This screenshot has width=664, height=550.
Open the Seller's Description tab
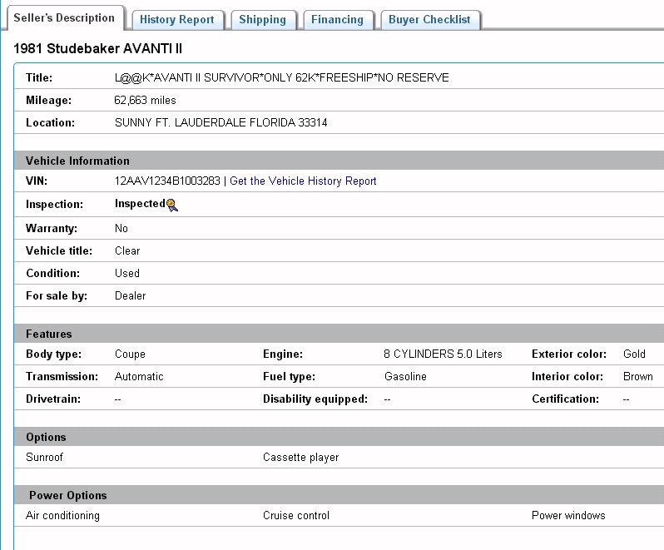point(64,18)
